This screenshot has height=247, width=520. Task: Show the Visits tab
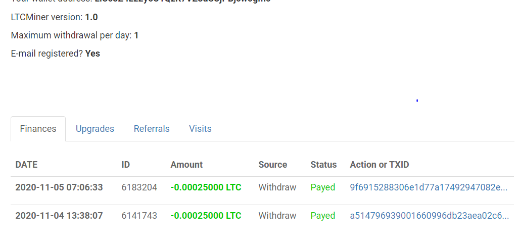click(200, 129)
